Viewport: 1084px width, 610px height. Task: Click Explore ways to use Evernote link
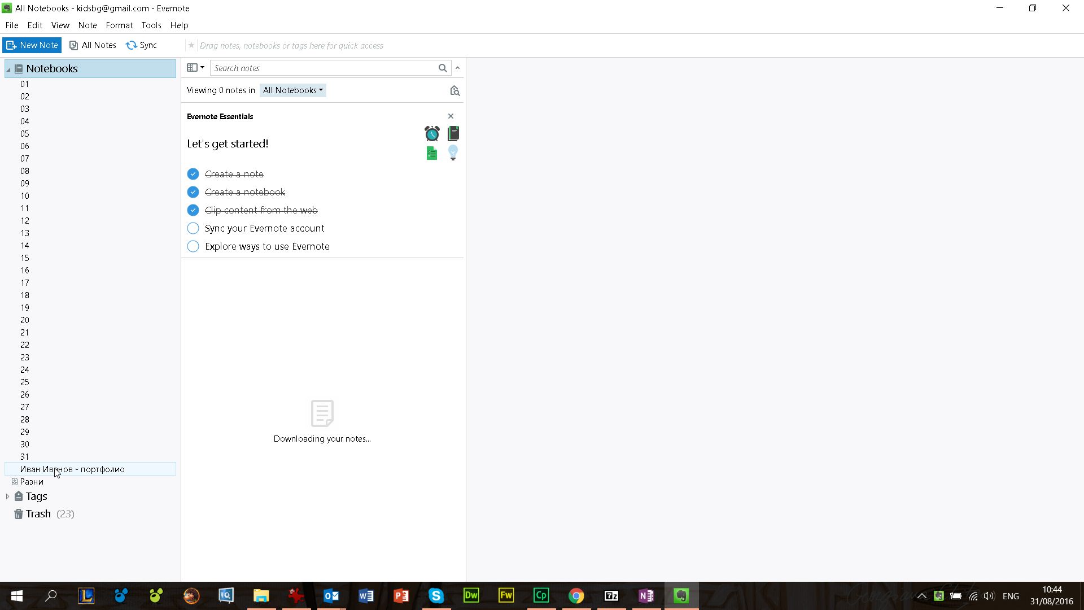click(267, 246)
